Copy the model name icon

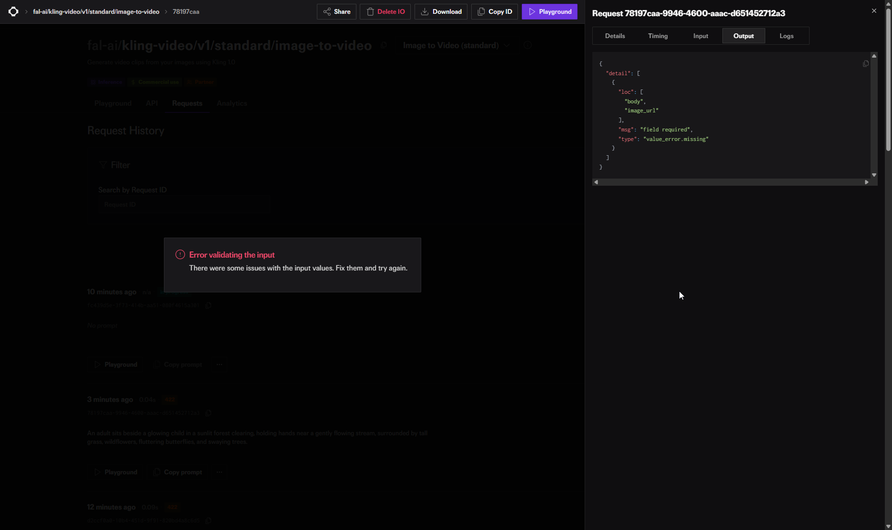384,45
